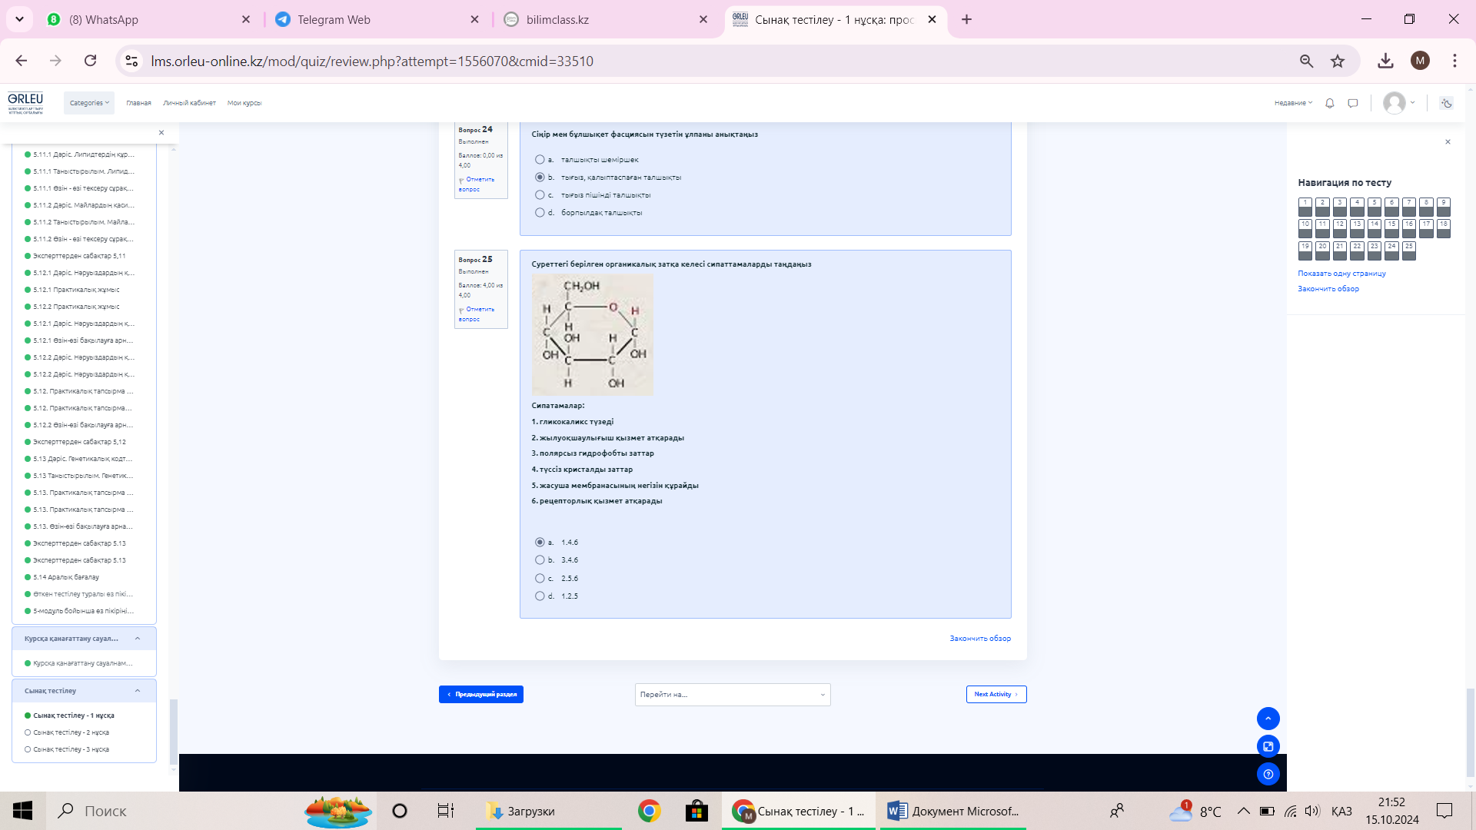The width and height of the screenshot is (1476, 830).
Task: Click the notifications bell icon
Action: tap(1329, 103)
